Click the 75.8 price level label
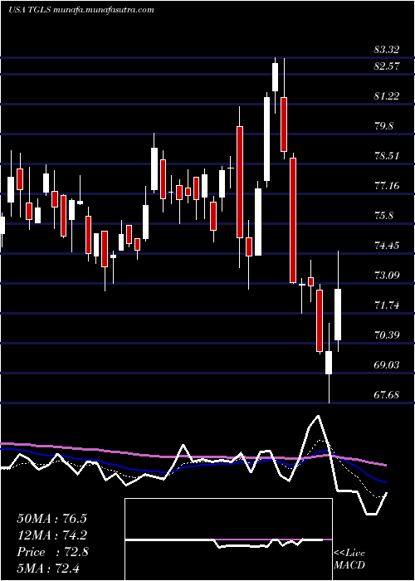The image size is (415, 581). point(383,216)
